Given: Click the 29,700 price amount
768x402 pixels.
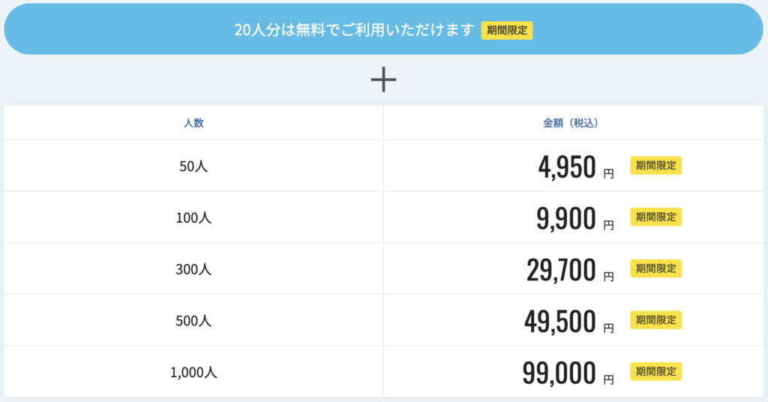Looking at the screenshot, I should pos(561,269).
